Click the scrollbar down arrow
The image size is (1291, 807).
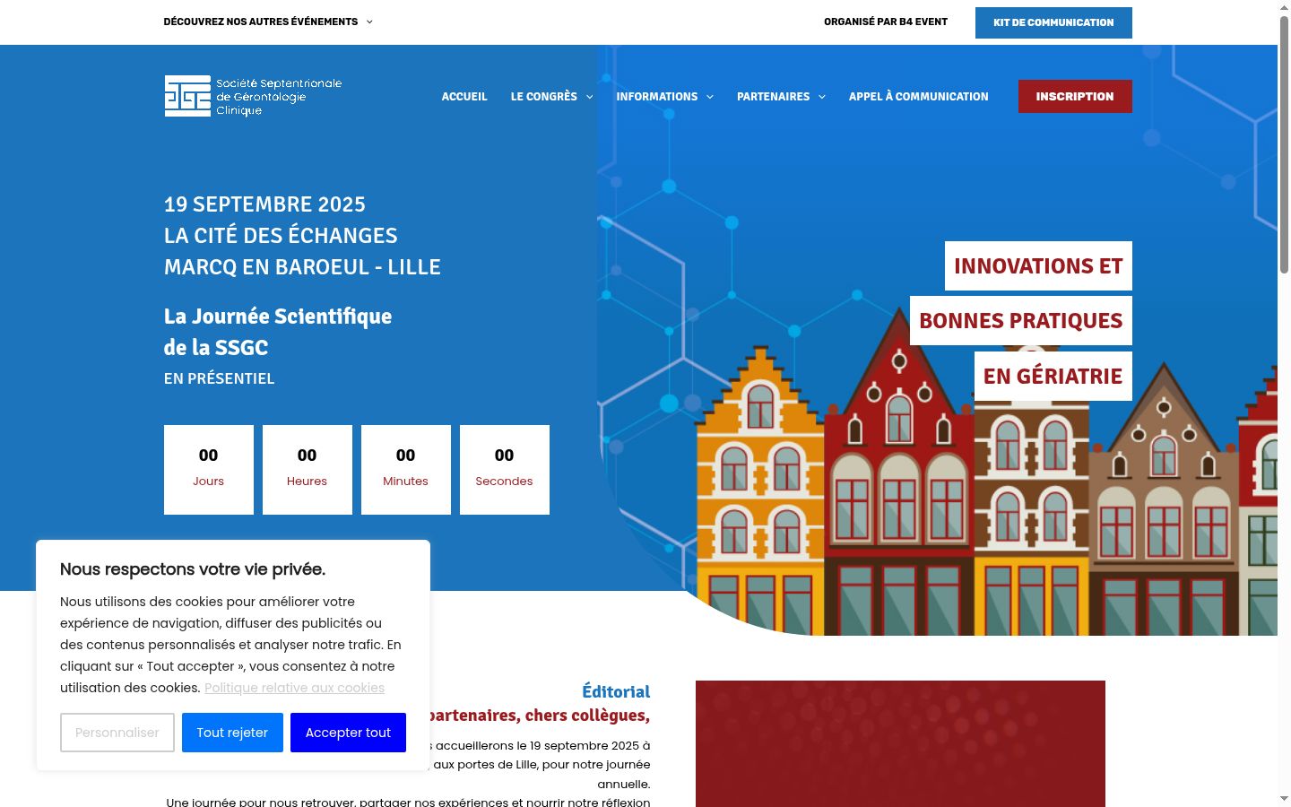[1284, 799]
